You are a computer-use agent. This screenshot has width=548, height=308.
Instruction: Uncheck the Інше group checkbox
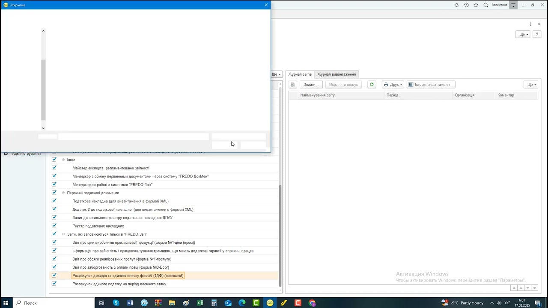[54, 160]
